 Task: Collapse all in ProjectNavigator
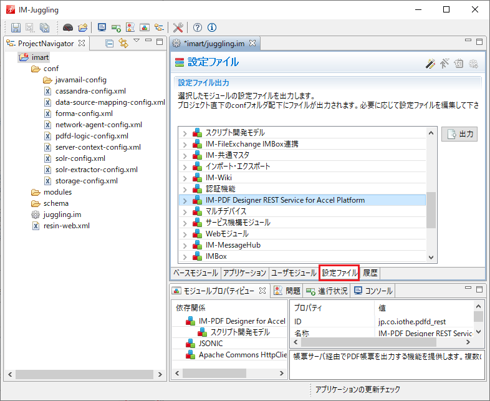click(x=110, y=43)
